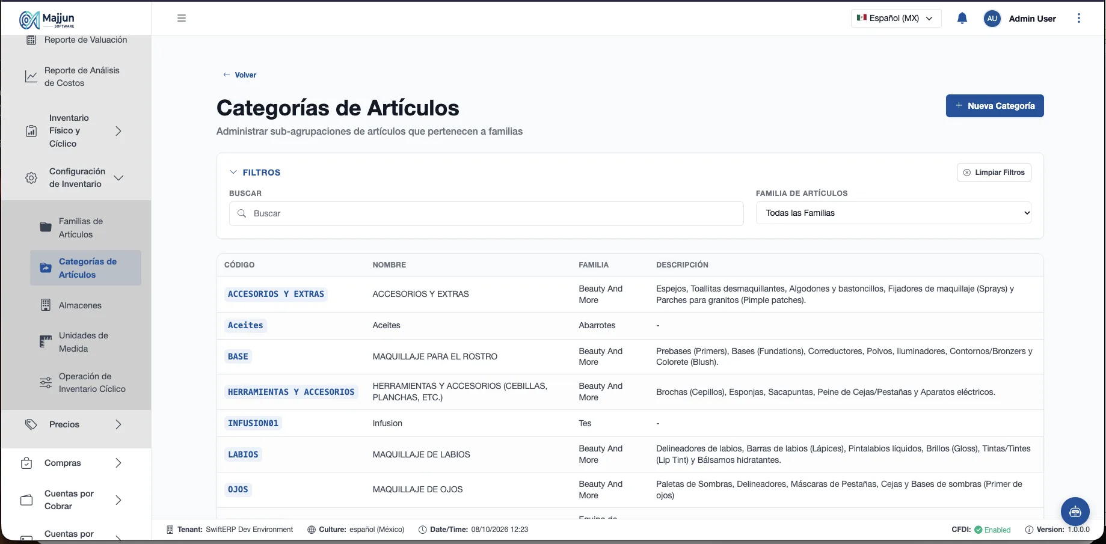This screenshot has width=1106, height=544.
Task: Click the search magnifier icon in Buscar
Action: [242, 213]
